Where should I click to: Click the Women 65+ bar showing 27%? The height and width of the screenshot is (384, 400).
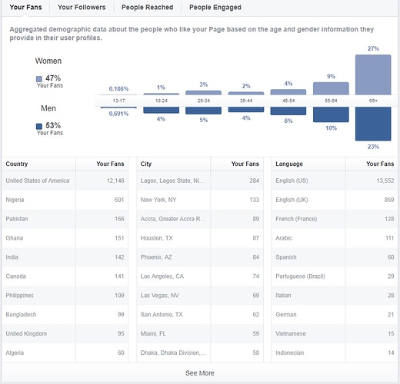tap(373, 74)
